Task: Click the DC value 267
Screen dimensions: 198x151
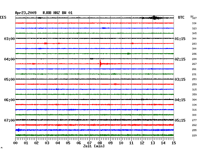Action: 194,64
